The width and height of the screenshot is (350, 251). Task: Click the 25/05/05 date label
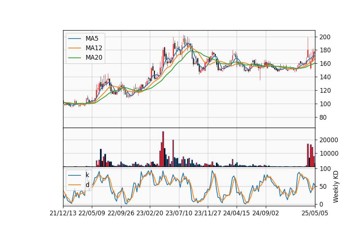(x=315, y=213)
